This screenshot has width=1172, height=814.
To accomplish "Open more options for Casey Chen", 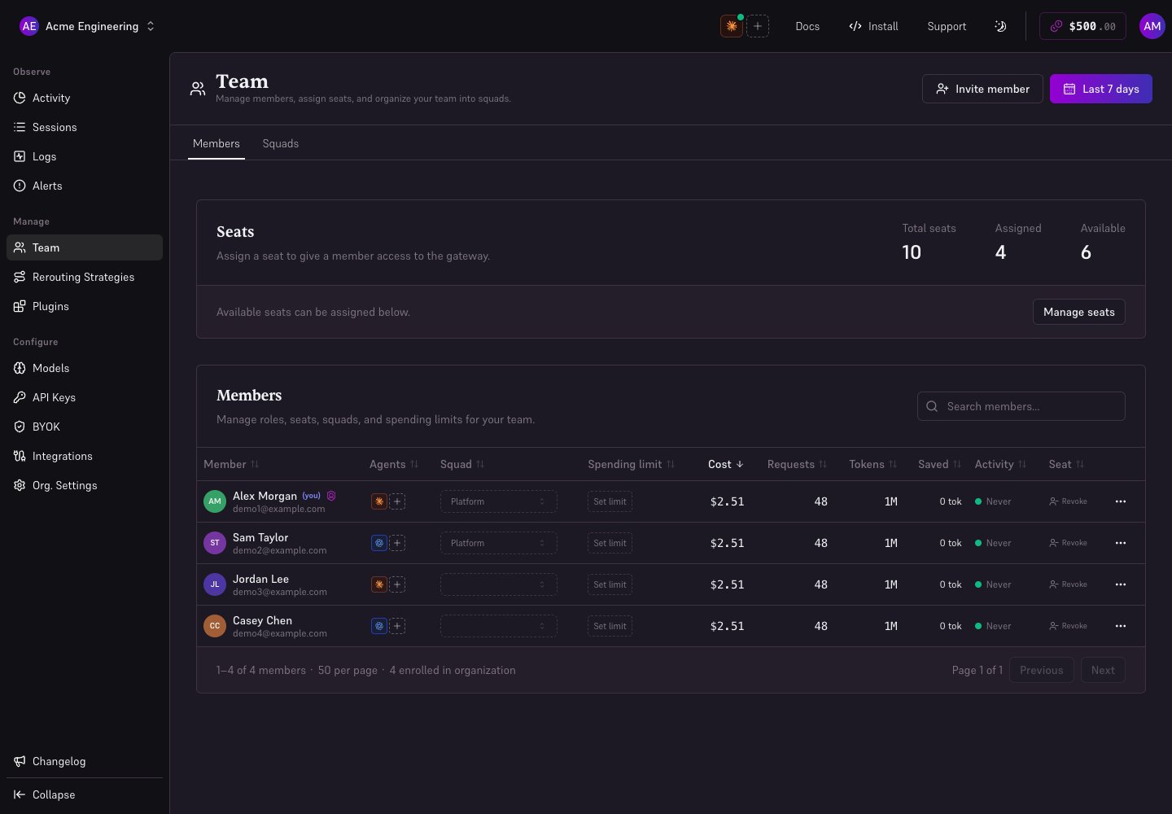I will pos(1121,626).
